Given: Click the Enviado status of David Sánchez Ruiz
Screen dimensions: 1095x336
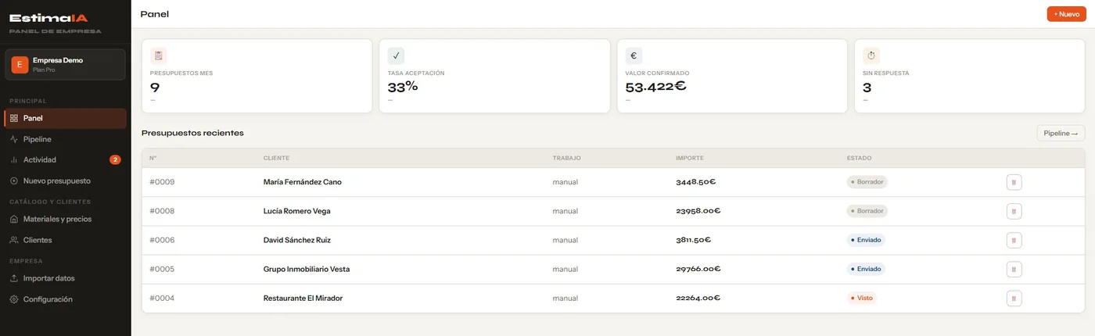Looking at the screenshot, I should (866, 240).
